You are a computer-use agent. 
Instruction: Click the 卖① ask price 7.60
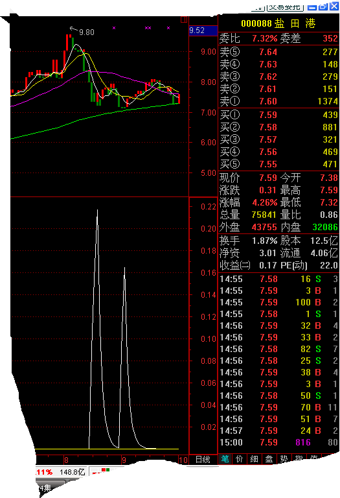point(268,102)
